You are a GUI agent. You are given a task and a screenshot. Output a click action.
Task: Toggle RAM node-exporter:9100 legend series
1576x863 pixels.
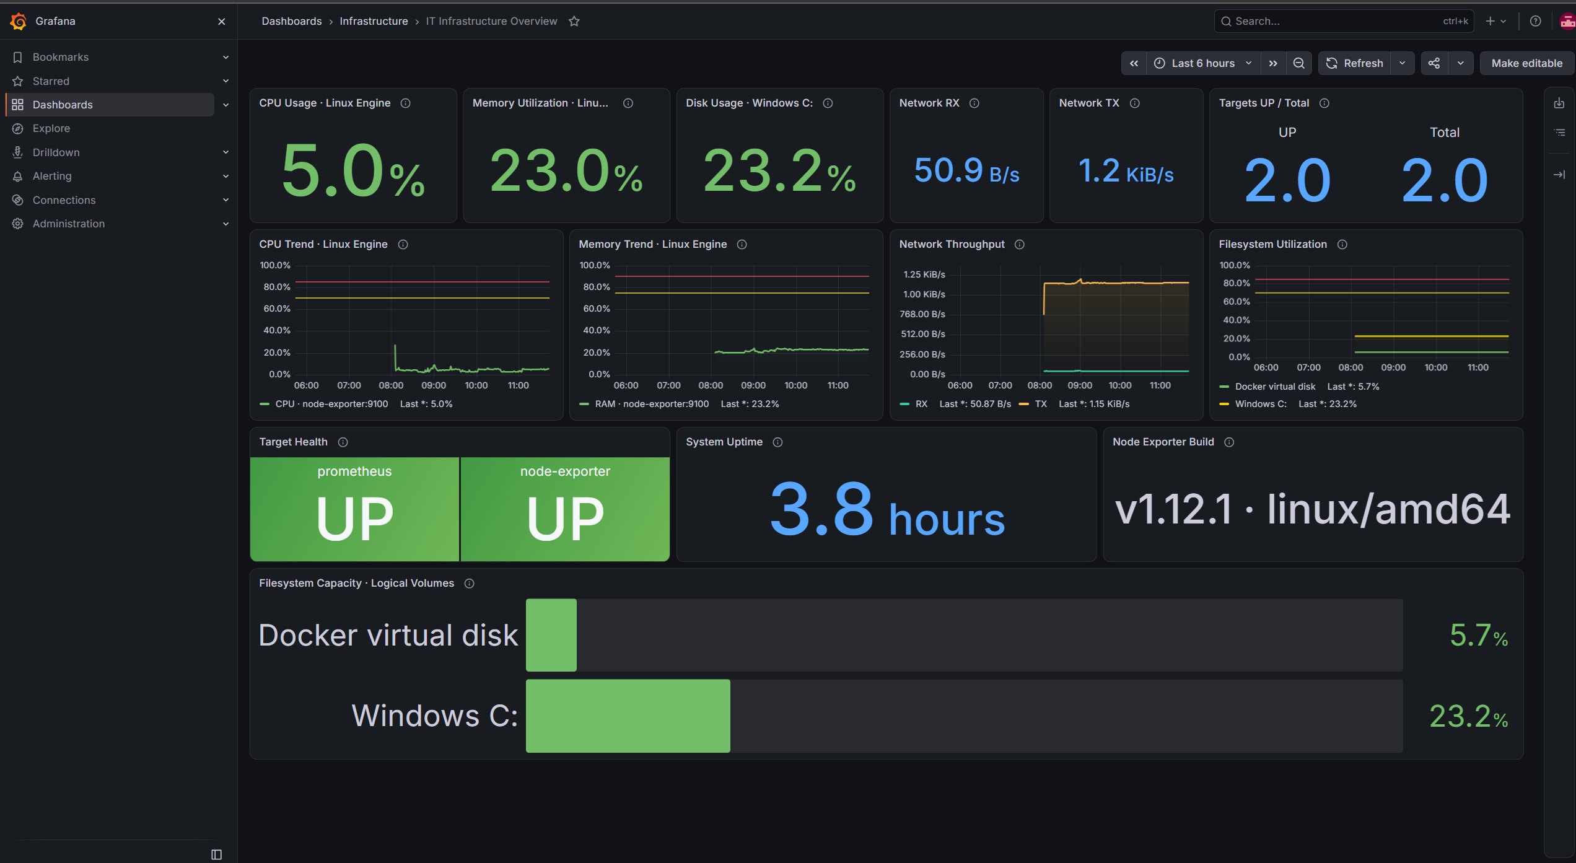(x=652, y=404)
